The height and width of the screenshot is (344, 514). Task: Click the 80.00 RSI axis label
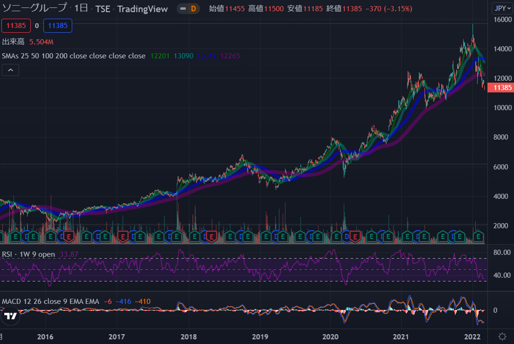502,253
